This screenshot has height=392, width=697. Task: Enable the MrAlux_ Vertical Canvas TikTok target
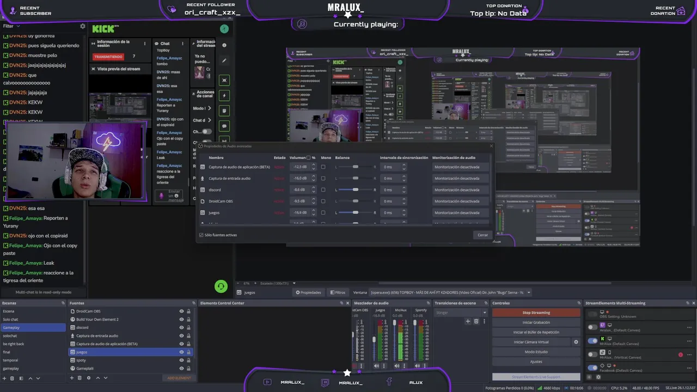(592, 354)
